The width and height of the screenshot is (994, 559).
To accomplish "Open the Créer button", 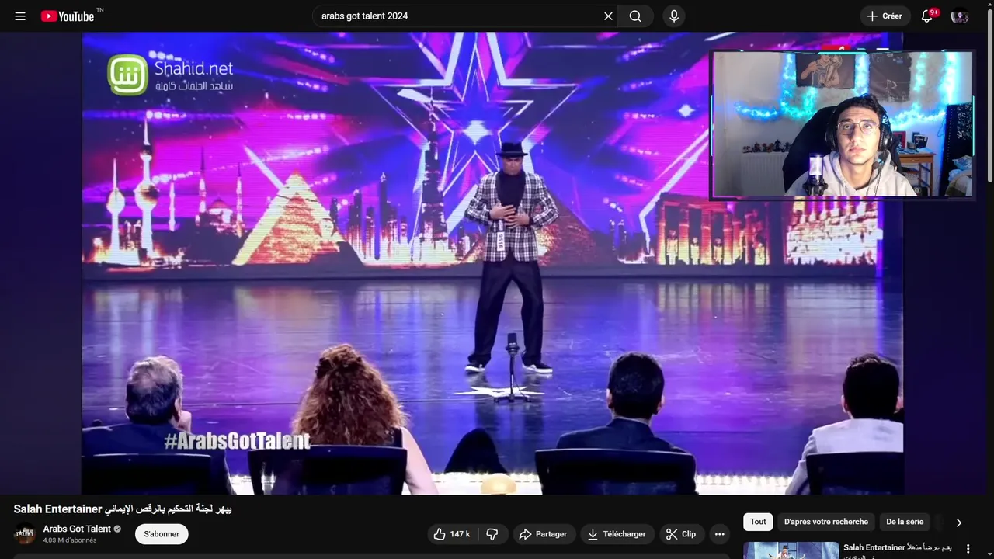I will tap(885, 16).
